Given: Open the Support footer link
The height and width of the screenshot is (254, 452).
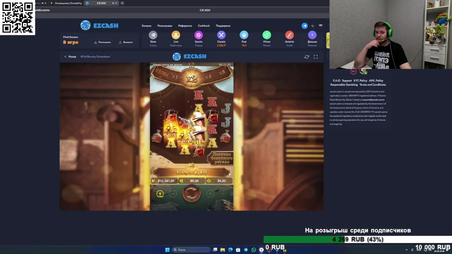Looking at the screenshot, I should point(347,80).
